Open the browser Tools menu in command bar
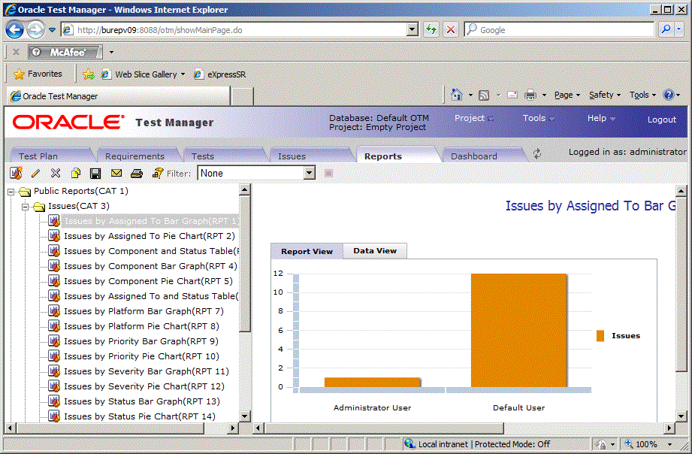The width and height of the screenshot is (692, 454). pyautogui.click(x=642, y=95)
